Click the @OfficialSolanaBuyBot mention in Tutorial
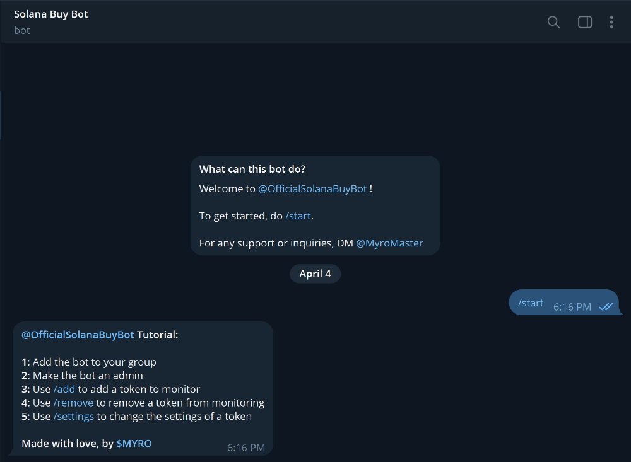This screenshot has height=462, width=631. pyautogui.click(x=78, y=335)
